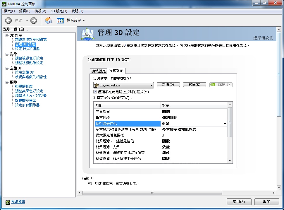
Task: Click the 設定 column header
Action: [x=194, y=105]
